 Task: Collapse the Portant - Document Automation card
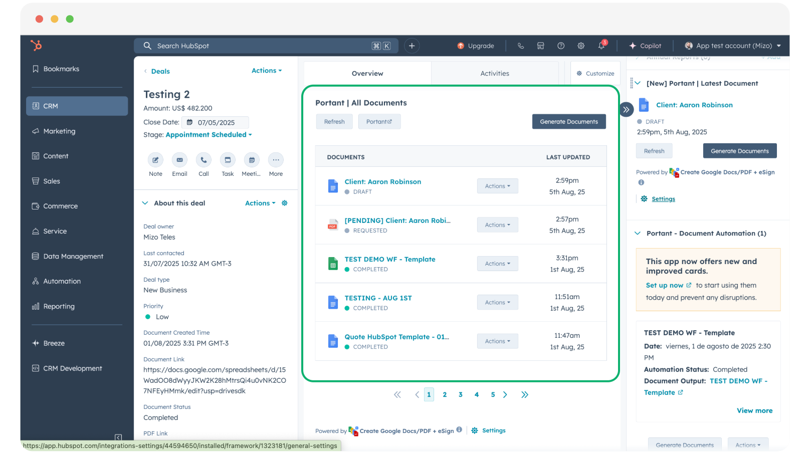[x=637, y=233]
